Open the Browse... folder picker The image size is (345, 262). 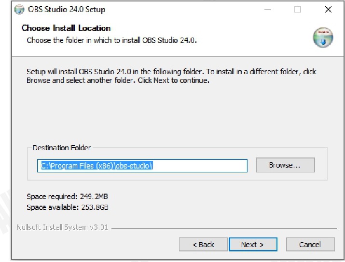pyautogui.click(x=285, y=165)
